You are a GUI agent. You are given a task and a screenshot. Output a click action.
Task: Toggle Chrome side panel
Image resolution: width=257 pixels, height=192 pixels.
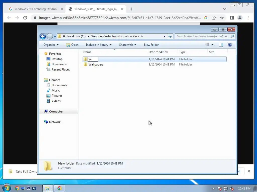232,18
